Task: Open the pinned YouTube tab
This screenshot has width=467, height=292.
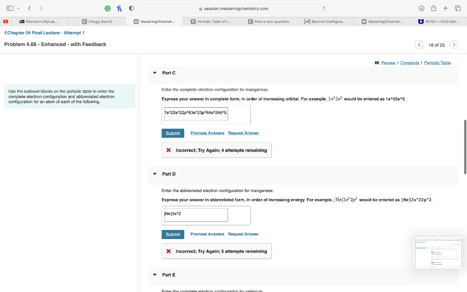Action: 5,21
